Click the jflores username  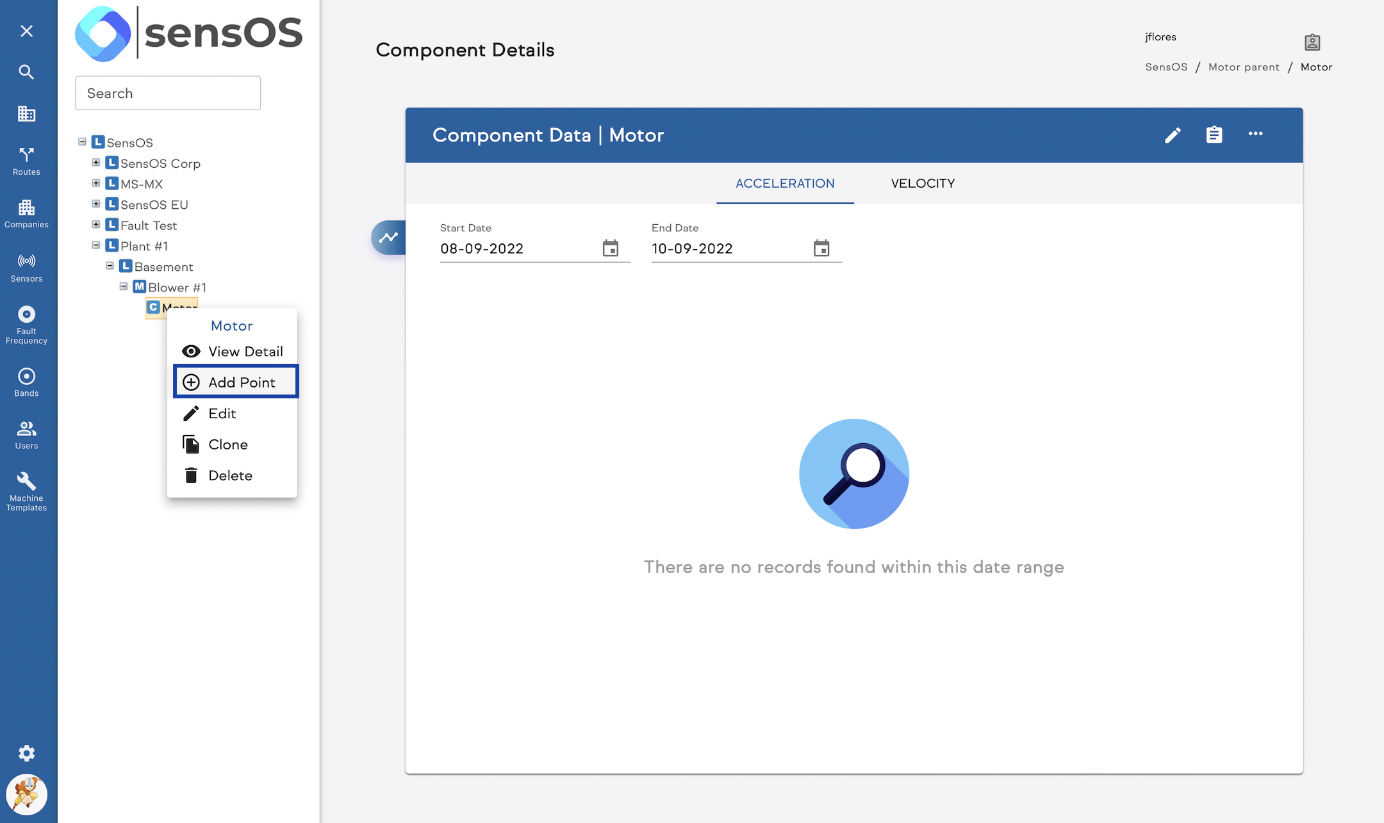(1160, 37)
